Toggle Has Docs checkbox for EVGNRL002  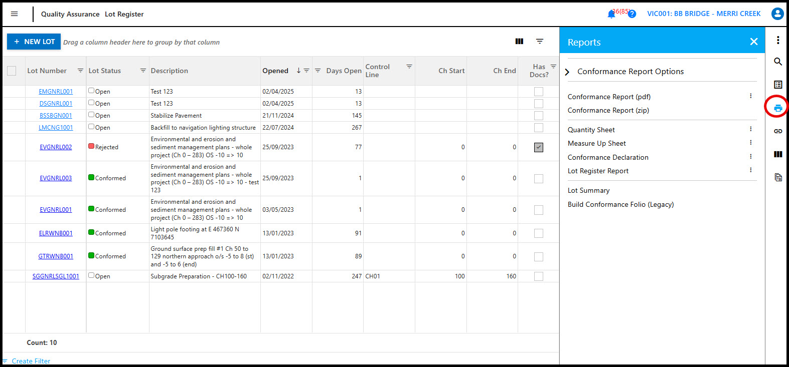(538, 147)
